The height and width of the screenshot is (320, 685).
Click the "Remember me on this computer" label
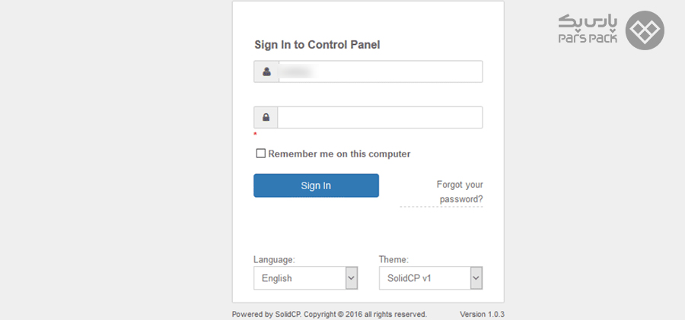339,154
